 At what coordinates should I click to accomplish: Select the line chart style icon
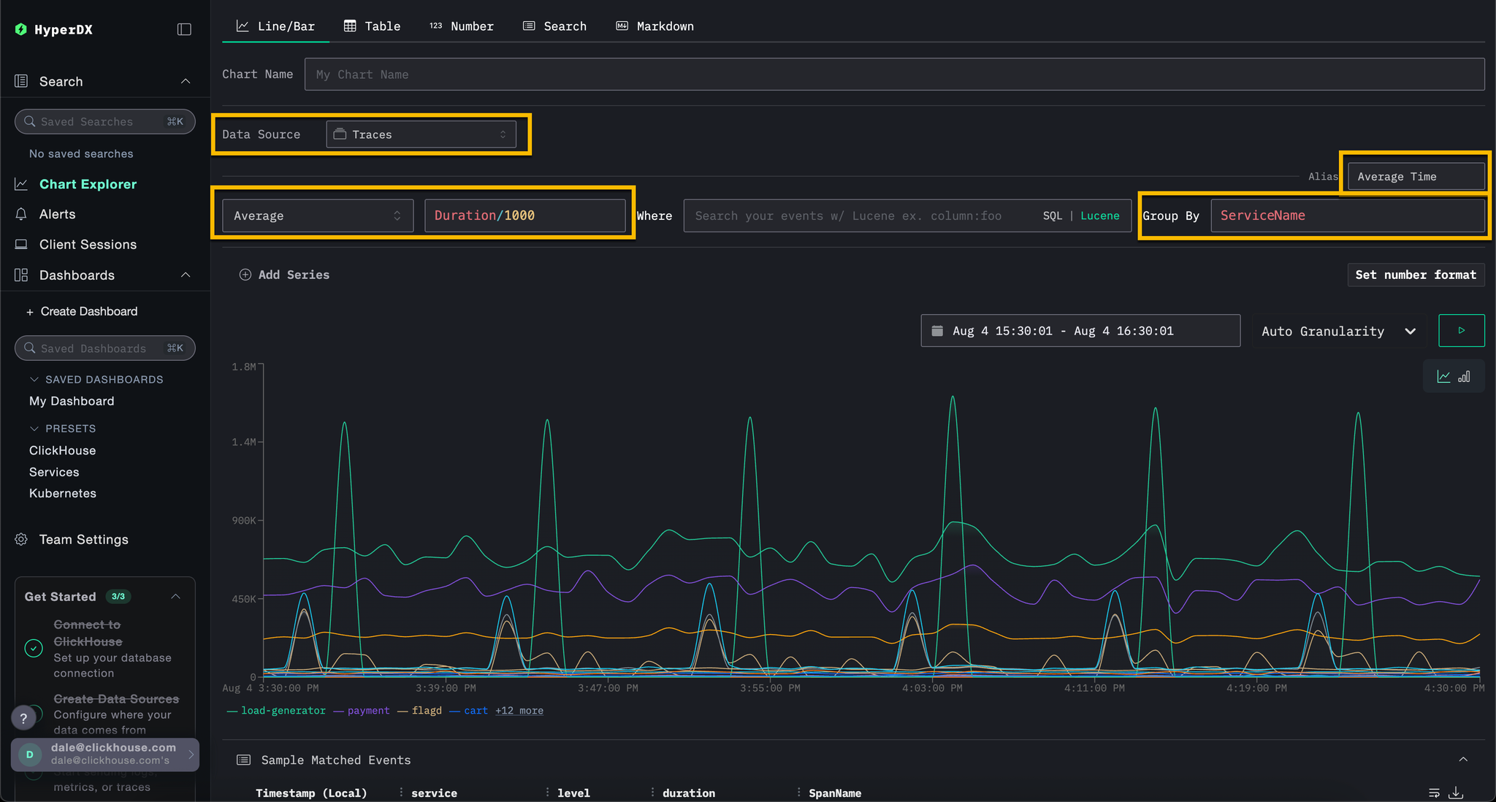tap(1444, 375)
